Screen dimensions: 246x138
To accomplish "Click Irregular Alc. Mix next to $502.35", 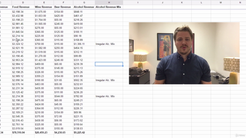I will pos(109,80).
